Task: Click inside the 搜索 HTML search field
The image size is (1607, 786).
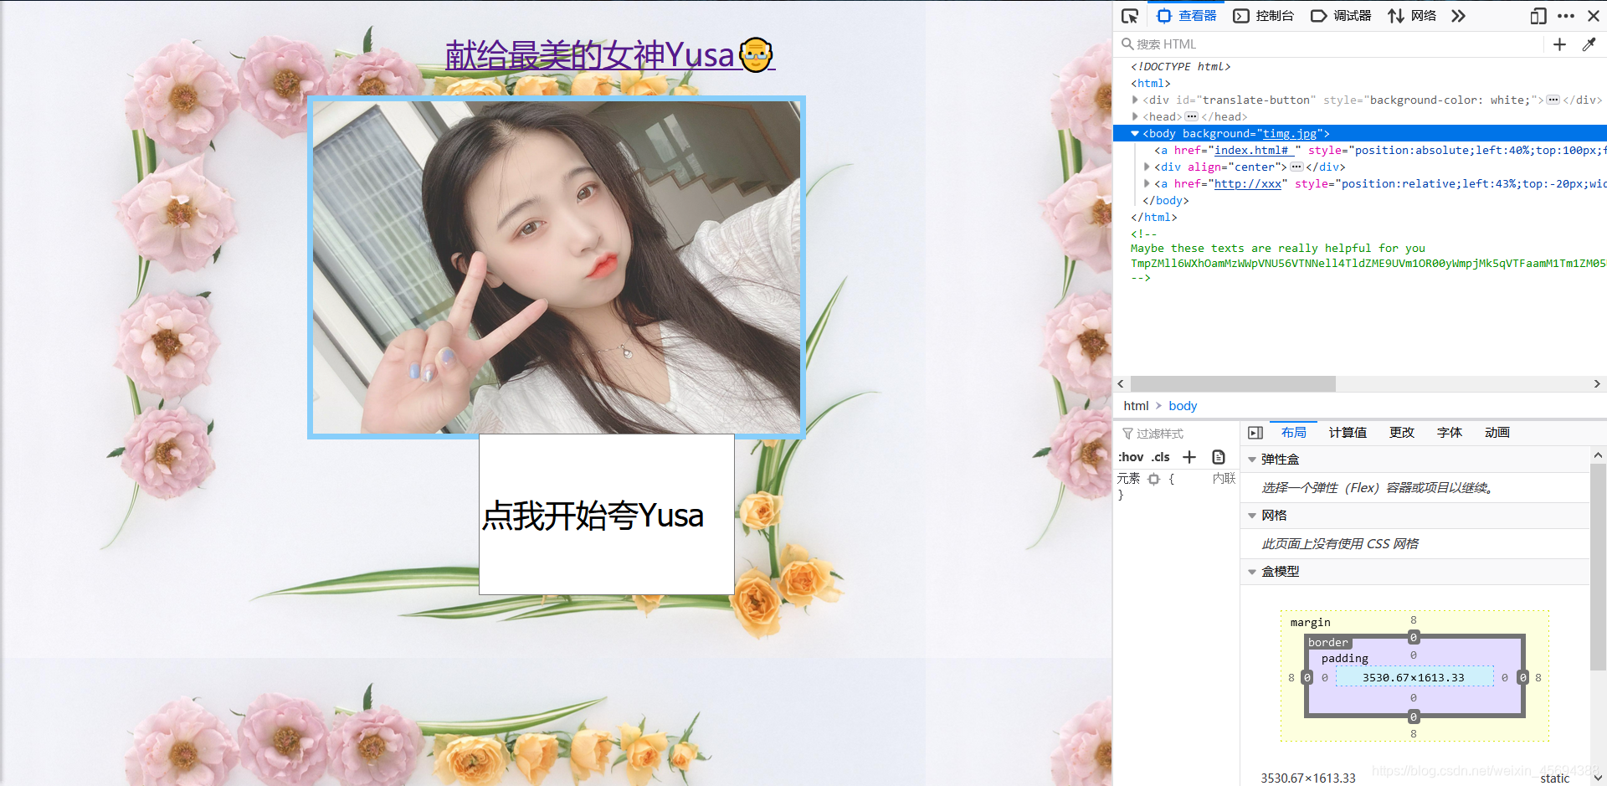Action: 1214,44
